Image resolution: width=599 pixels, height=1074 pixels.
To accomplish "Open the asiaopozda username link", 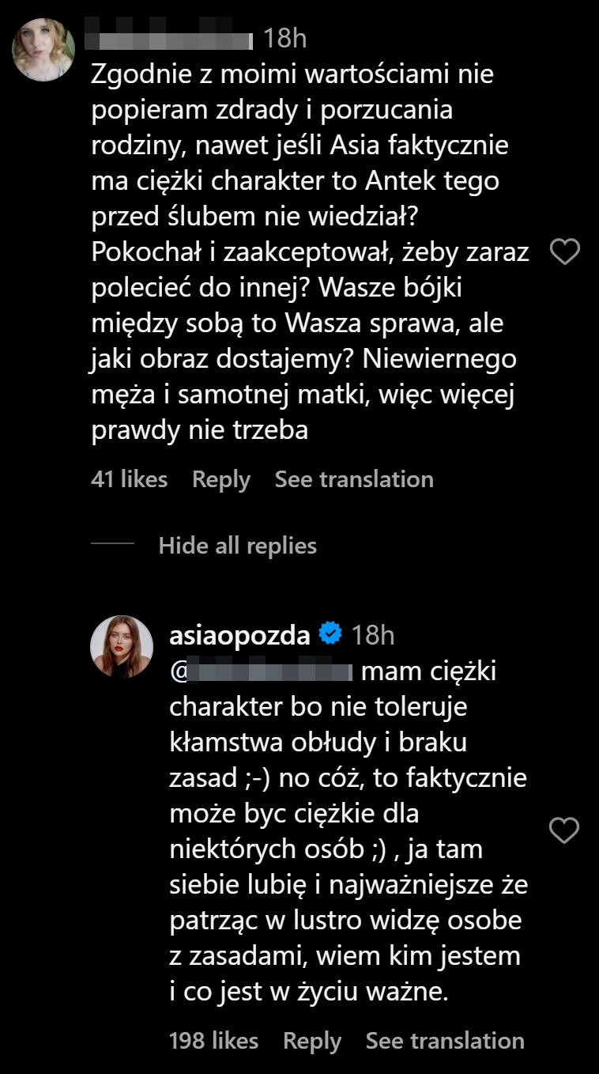I will 239,634.
